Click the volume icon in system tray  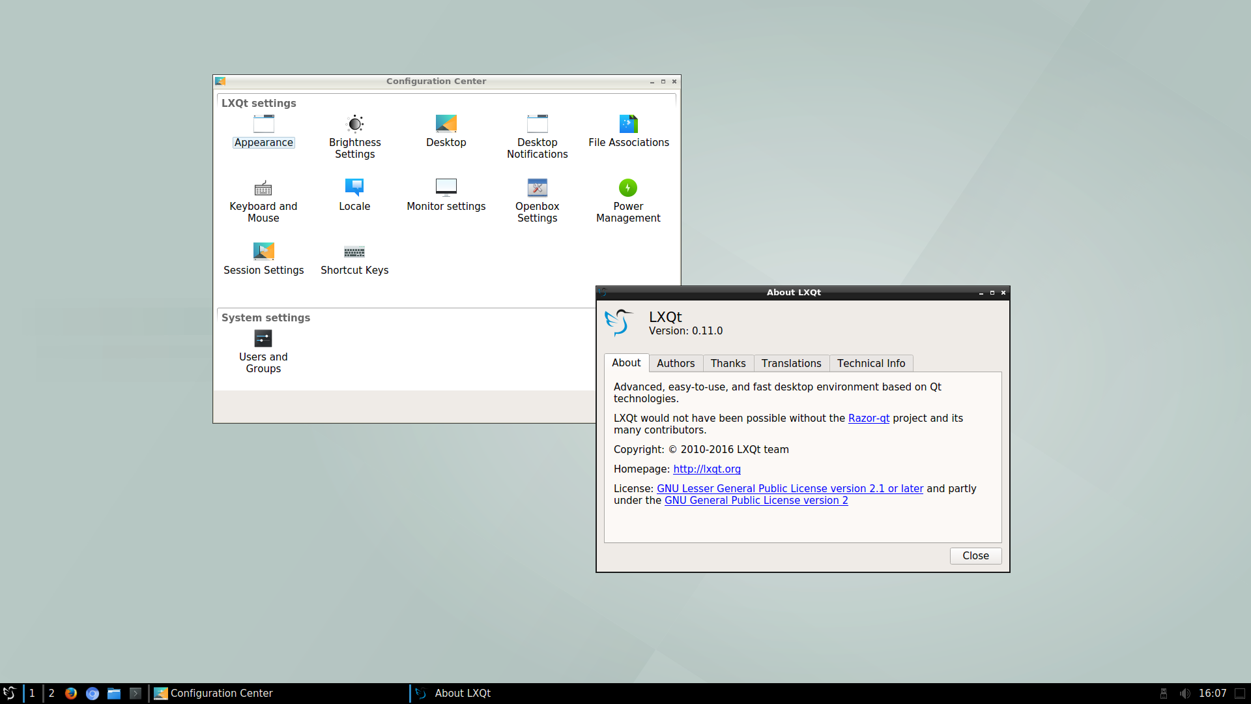(x=1185, y=694)
